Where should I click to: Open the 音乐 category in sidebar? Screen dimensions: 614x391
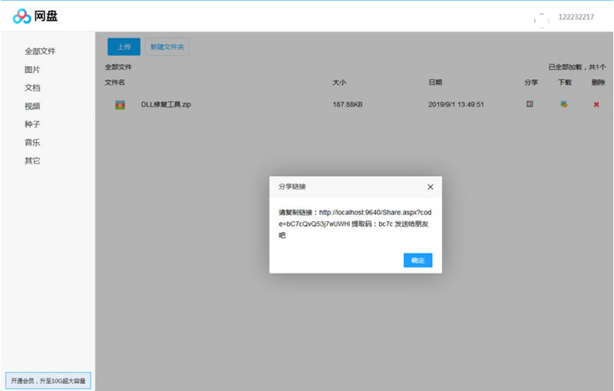tap(32, 142)
